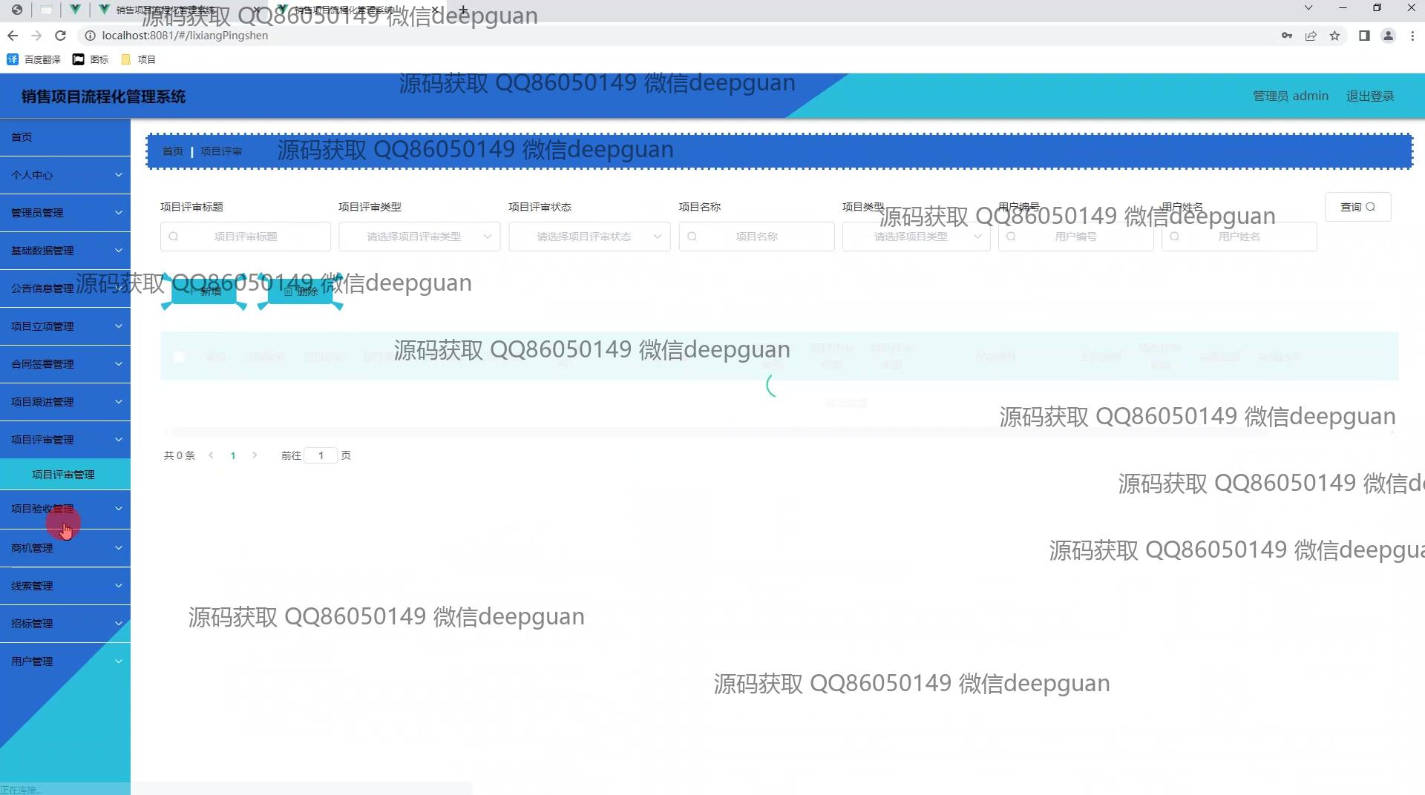
Task: Expand 用户管理 sidebar menu
Action: pyautogui.click(x=65, y=662)
